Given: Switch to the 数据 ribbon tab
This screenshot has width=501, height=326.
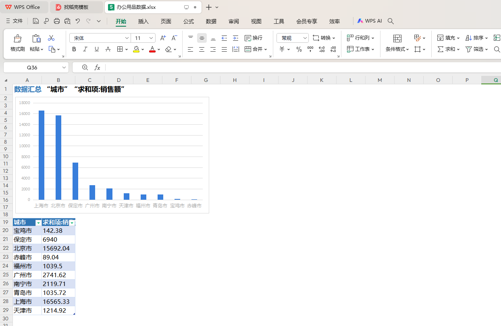Looking at the screenshot, I should [x=211, y=21].
